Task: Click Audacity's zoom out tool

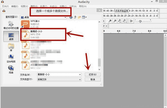Action: [x=115, y=21]
